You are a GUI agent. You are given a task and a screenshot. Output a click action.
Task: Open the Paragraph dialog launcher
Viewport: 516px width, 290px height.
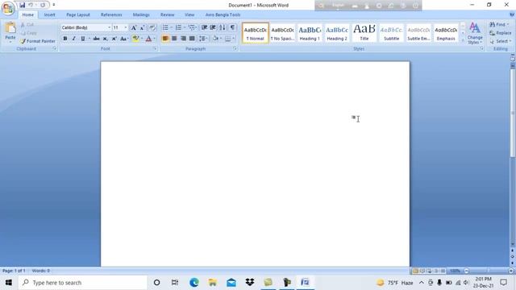pos(235,48)
